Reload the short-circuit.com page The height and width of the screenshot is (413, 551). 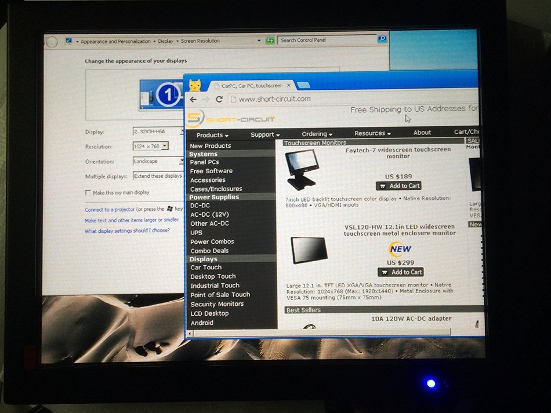pos(219,99)
